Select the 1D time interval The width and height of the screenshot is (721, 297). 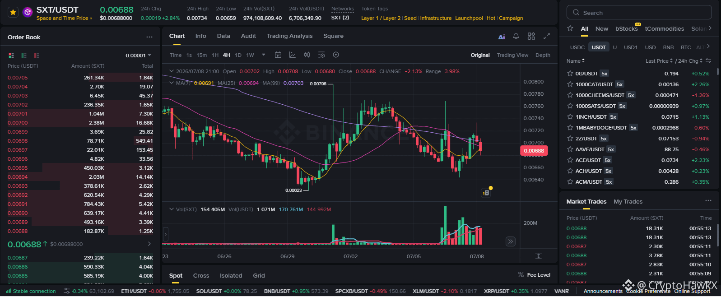[238, 55]
